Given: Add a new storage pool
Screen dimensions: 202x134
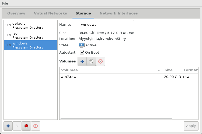Looking at the screenshot, I should coord(8,126).
